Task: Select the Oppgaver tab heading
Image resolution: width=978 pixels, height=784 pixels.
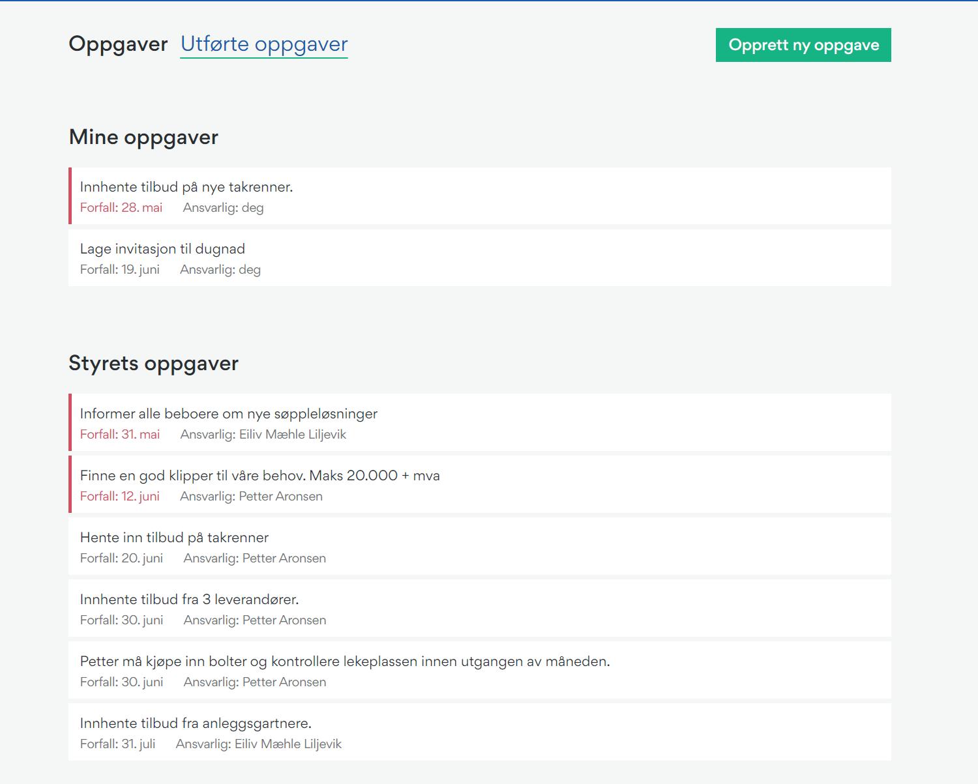Action: click(118, 44)
